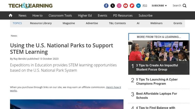The image size is (195, 109).
Task: Open the Webinars topic link
Action: (x=156, y=23)
